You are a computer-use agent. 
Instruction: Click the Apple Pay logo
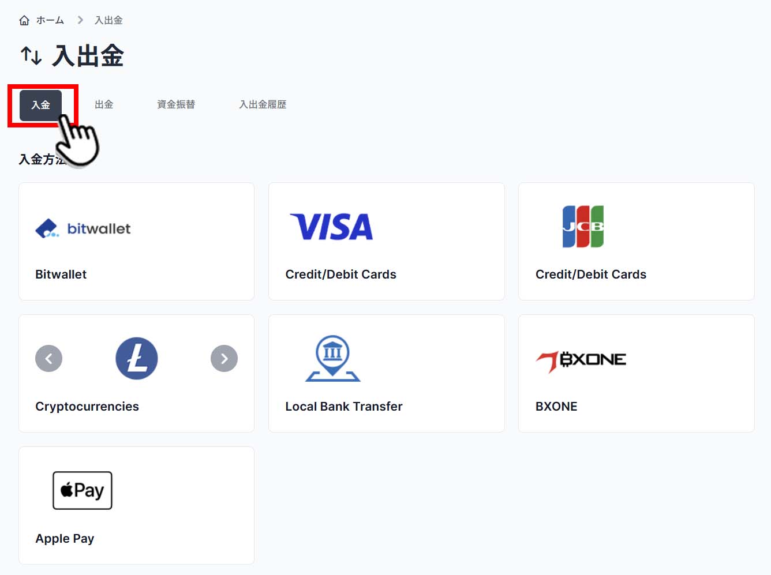pyautogui.click(x=83, y=490)
